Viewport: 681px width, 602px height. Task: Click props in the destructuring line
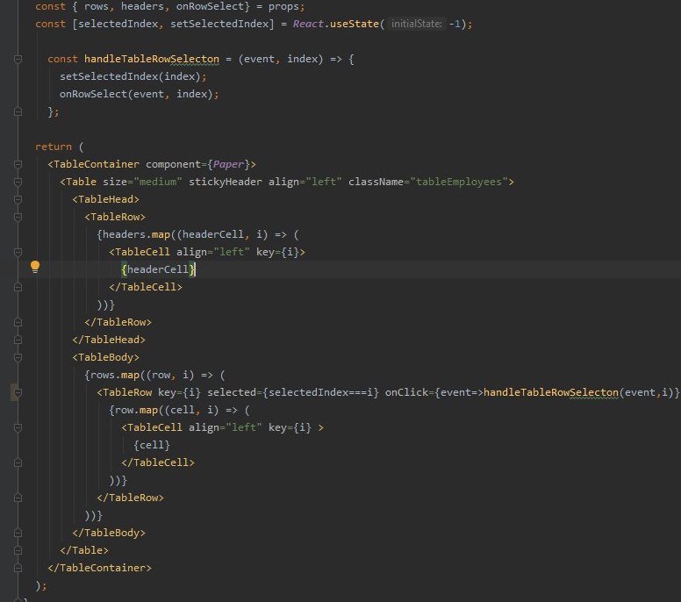click(283, 6)
